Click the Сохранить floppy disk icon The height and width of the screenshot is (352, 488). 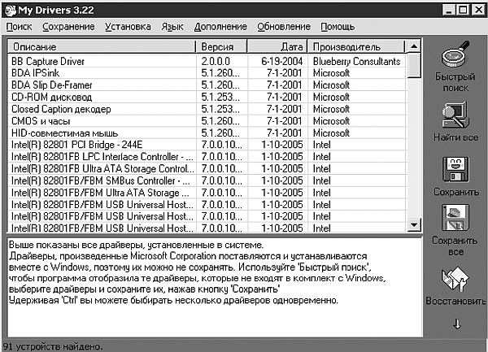(x=455, y=169)
